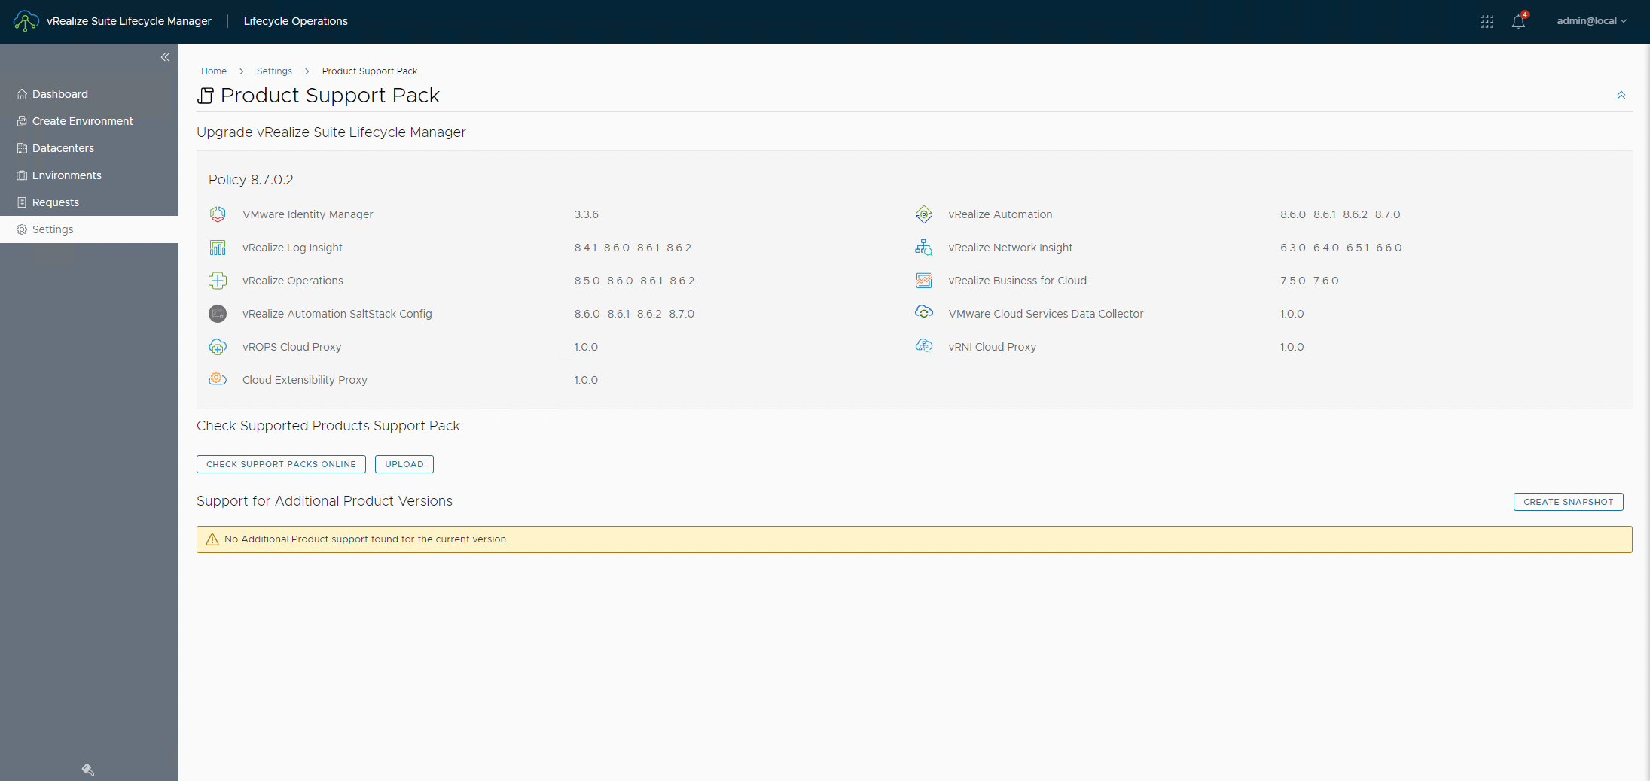Open the notifications bell

(1518, 21)
